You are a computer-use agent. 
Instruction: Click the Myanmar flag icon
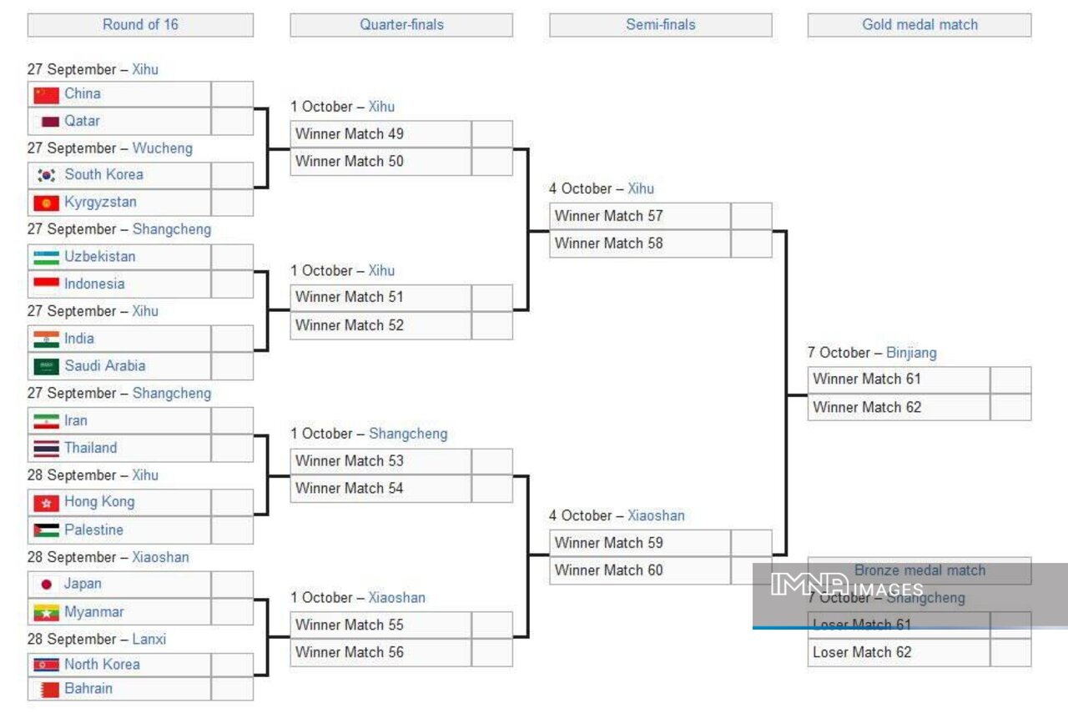[46, 613]
